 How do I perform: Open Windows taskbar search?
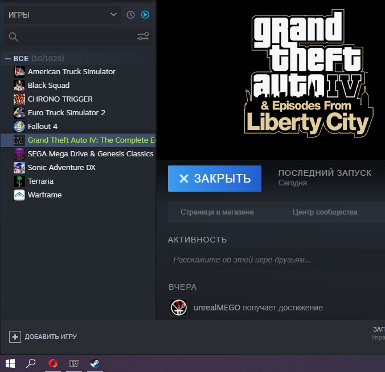point(31,363)
